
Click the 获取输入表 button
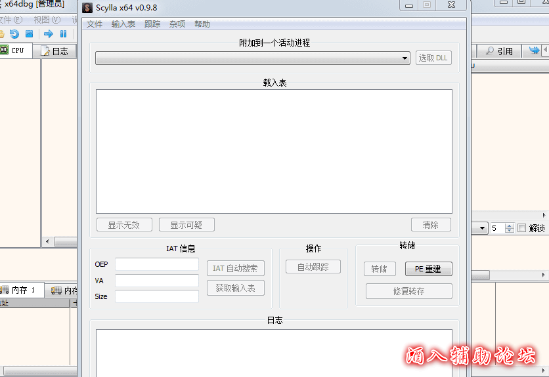tap(235, 288)
